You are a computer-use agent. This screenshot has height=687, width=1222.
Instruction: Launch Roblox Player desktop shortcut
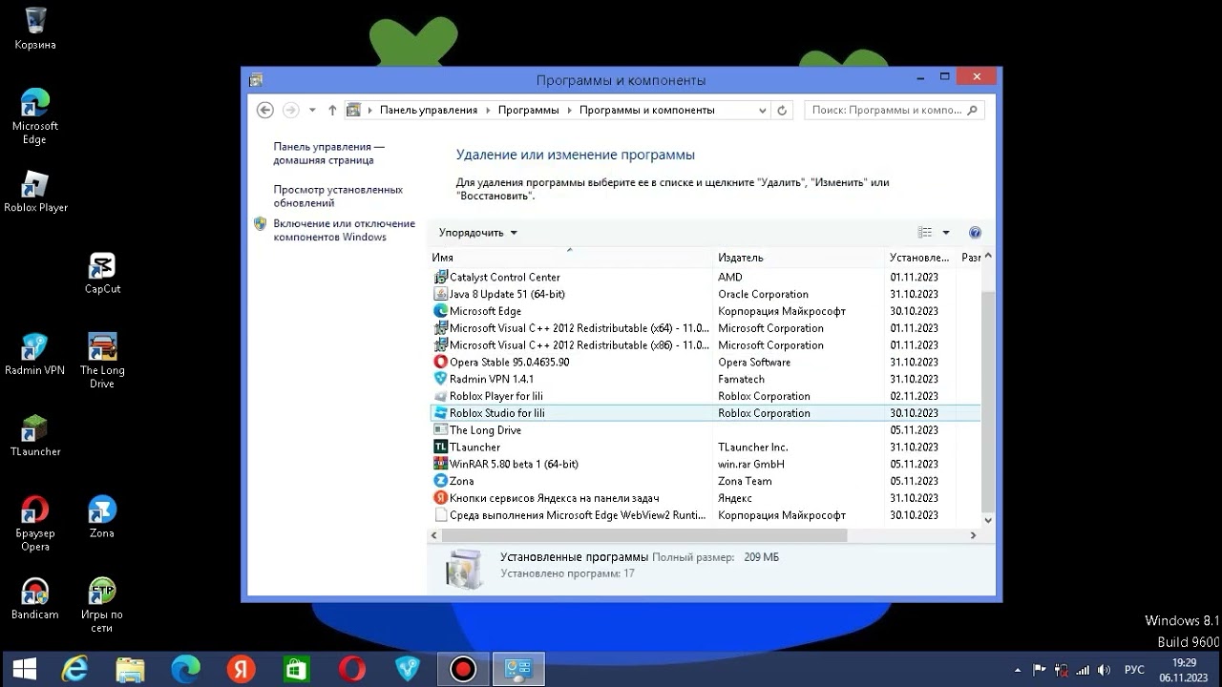[x=35, y=192]
